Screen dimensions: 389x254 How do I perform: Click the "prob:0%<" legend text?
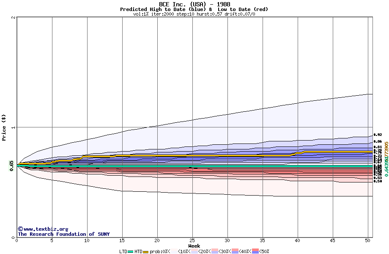(x=160, y=251)
